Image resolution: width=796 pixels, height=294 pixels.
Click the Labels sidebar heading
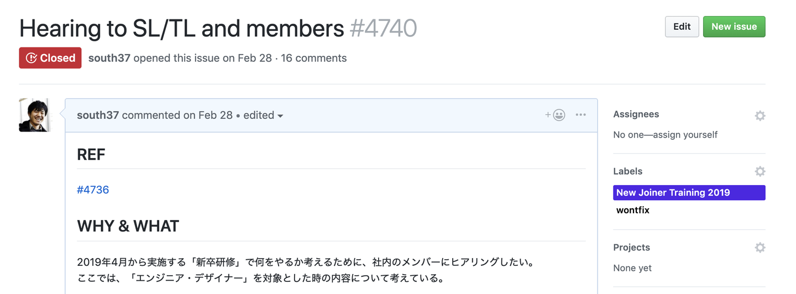(x=627, y=171)
